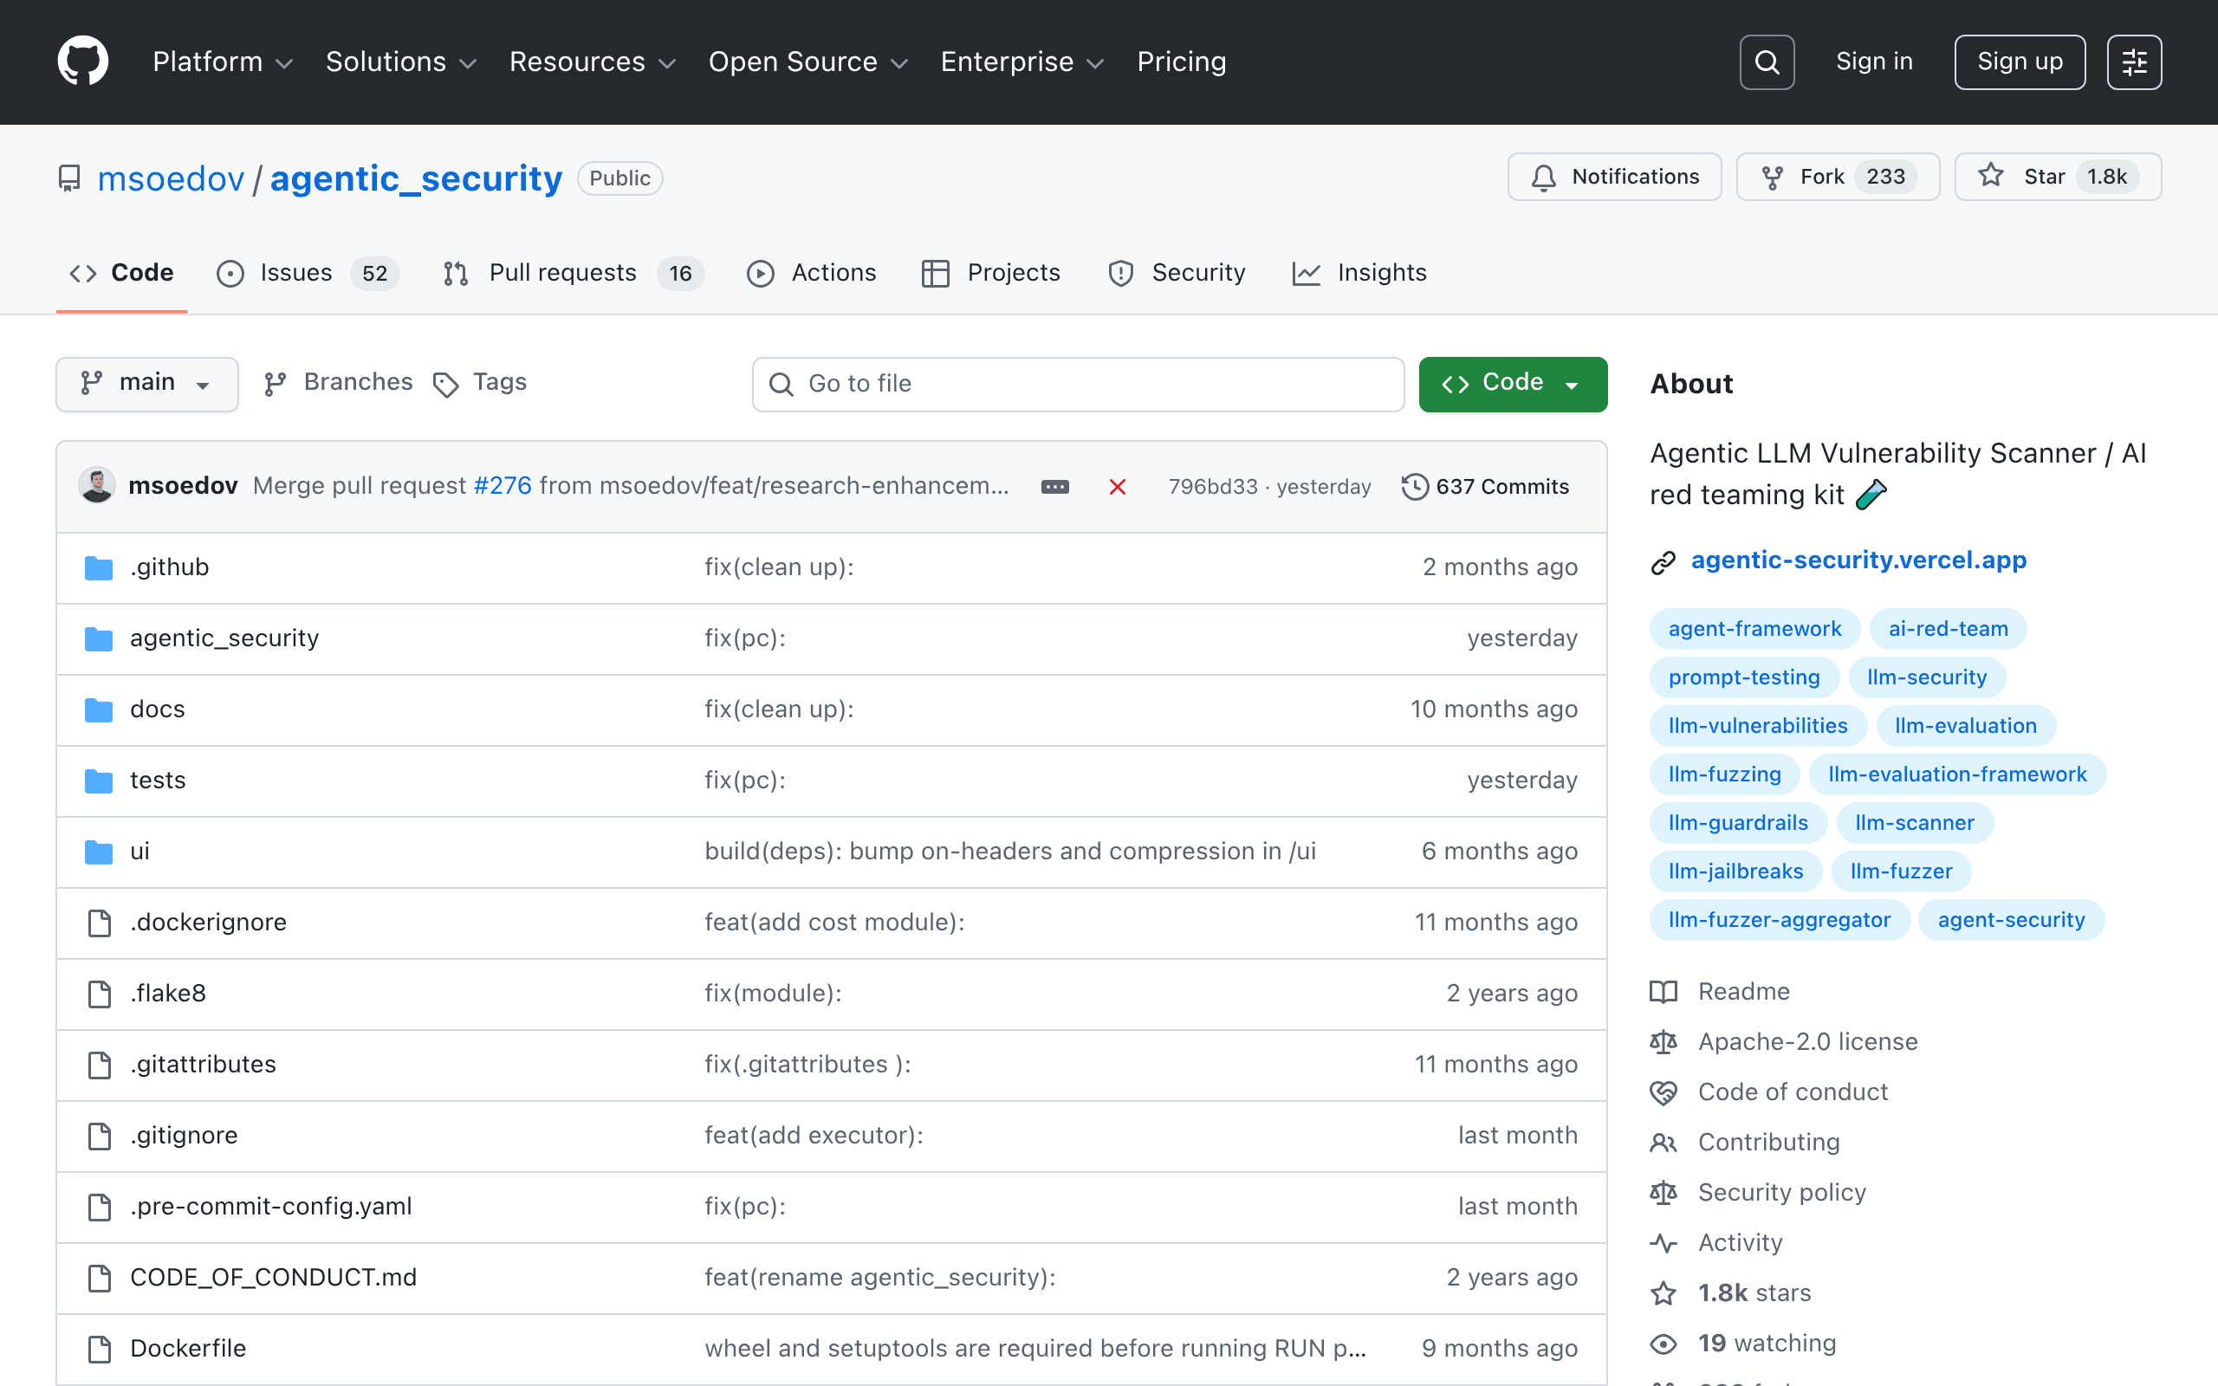Expand the Platform menu

pyautogui.click(x=223, y=62)
